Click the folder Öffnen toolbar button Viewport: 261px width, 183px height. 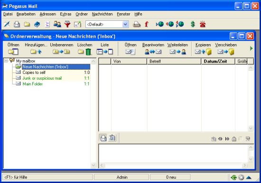[13, 48]
